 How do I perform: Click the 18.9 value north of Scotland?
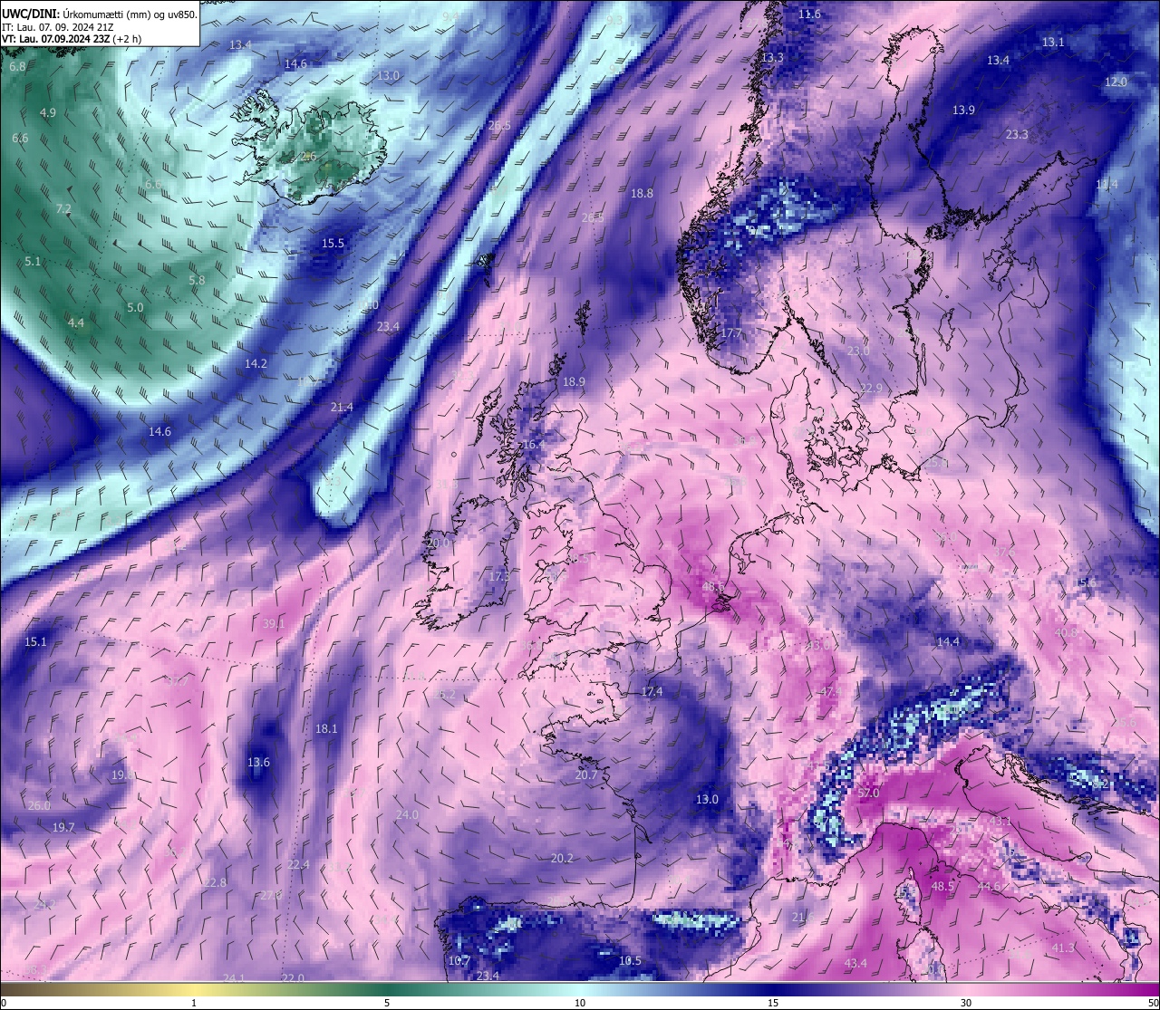574,382
